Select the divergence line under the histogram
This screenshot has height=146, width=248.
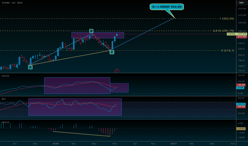click(82, 134)
